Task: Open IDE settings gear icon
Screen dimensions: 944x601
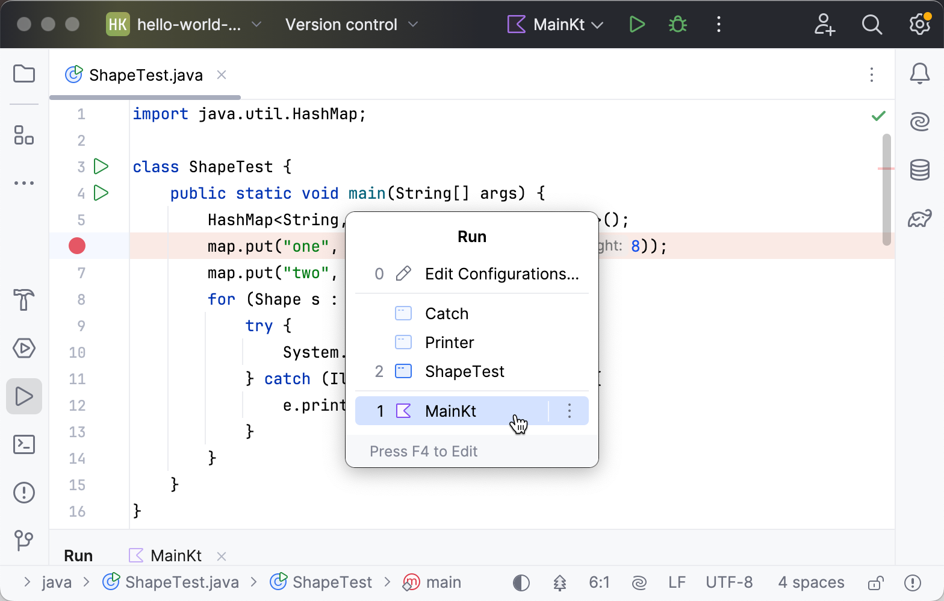Action: click(920, 25)
